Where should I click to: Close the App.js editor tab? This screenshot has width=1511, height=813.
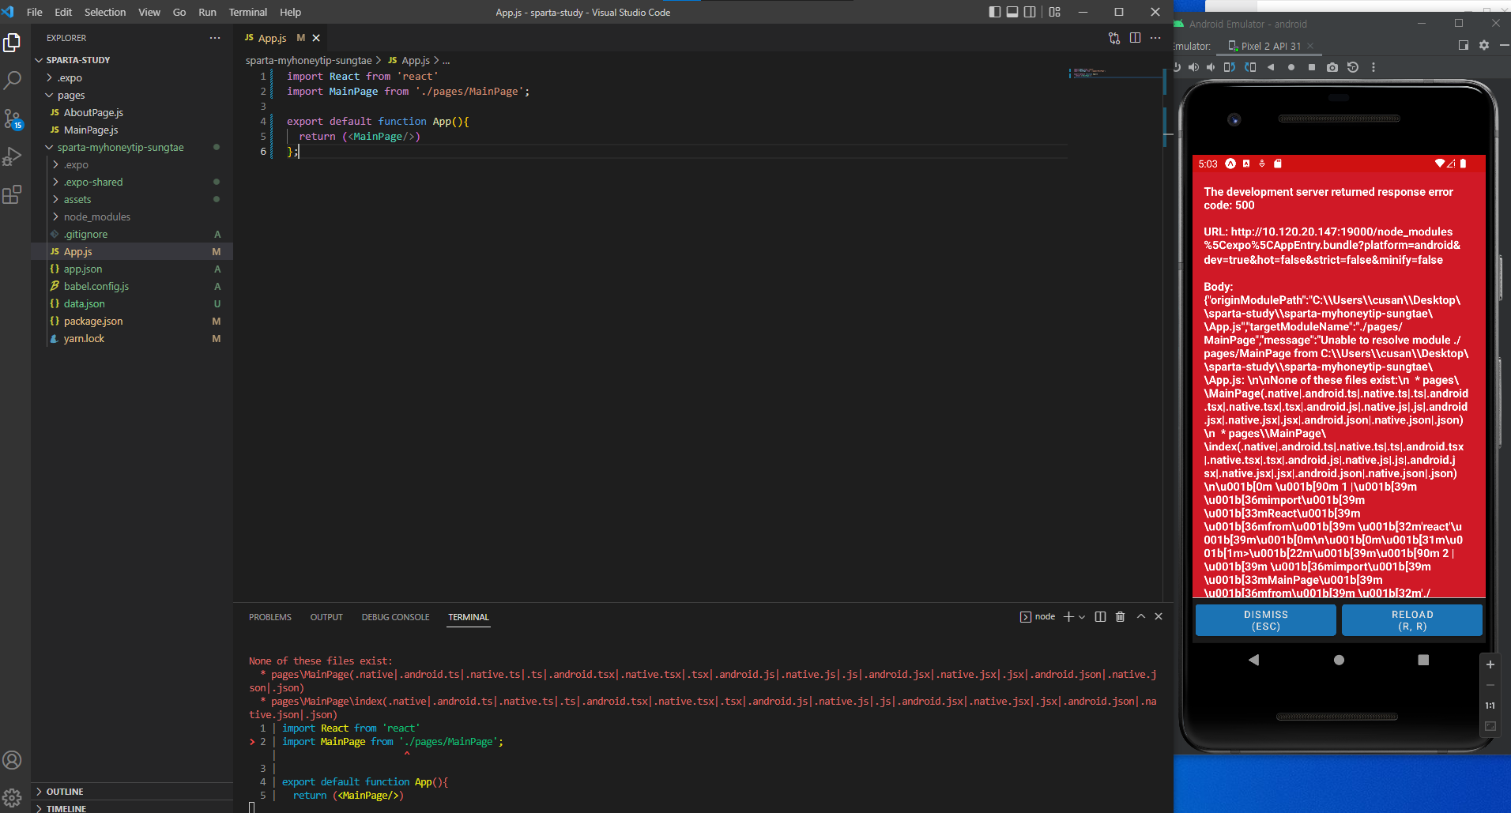coord(316,38)
